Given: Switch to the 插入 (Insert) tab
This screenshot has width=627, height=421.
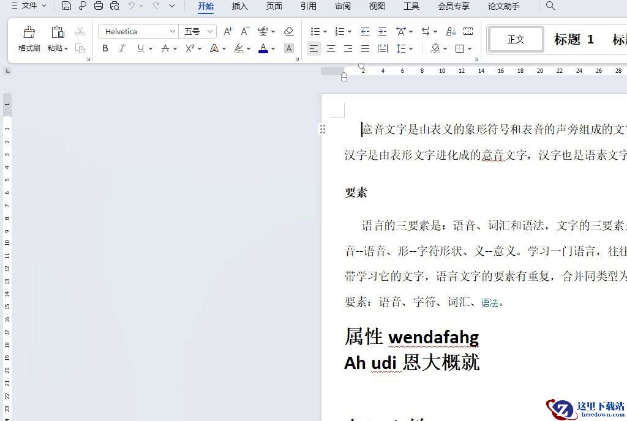Looking at the screenshot, I should tap(240, 6).
